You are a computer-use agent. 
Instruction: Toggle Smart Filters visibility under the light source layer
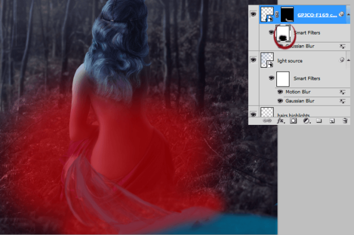(x=271, y=78)
